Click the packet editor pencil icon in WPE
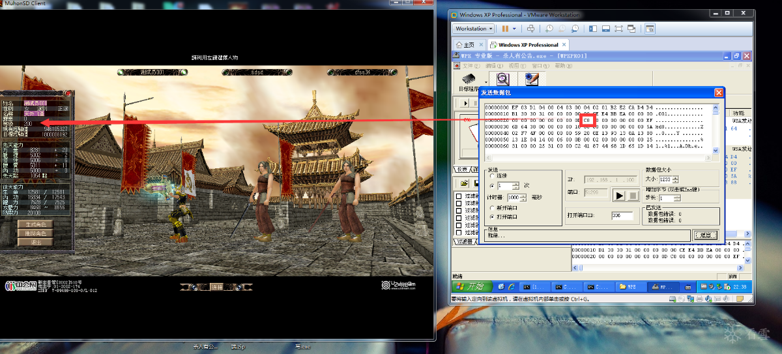The height and width of the screenshot is (354, 782). [x=531, y=79]
